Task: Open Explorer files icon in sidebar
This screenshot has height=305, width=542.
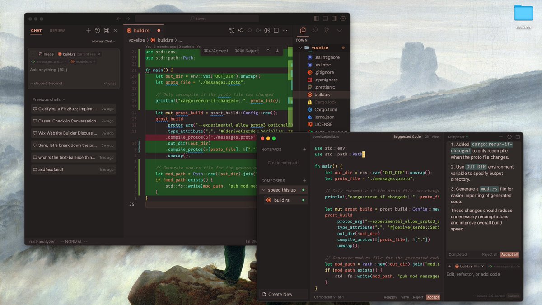Action: [303, 30]
